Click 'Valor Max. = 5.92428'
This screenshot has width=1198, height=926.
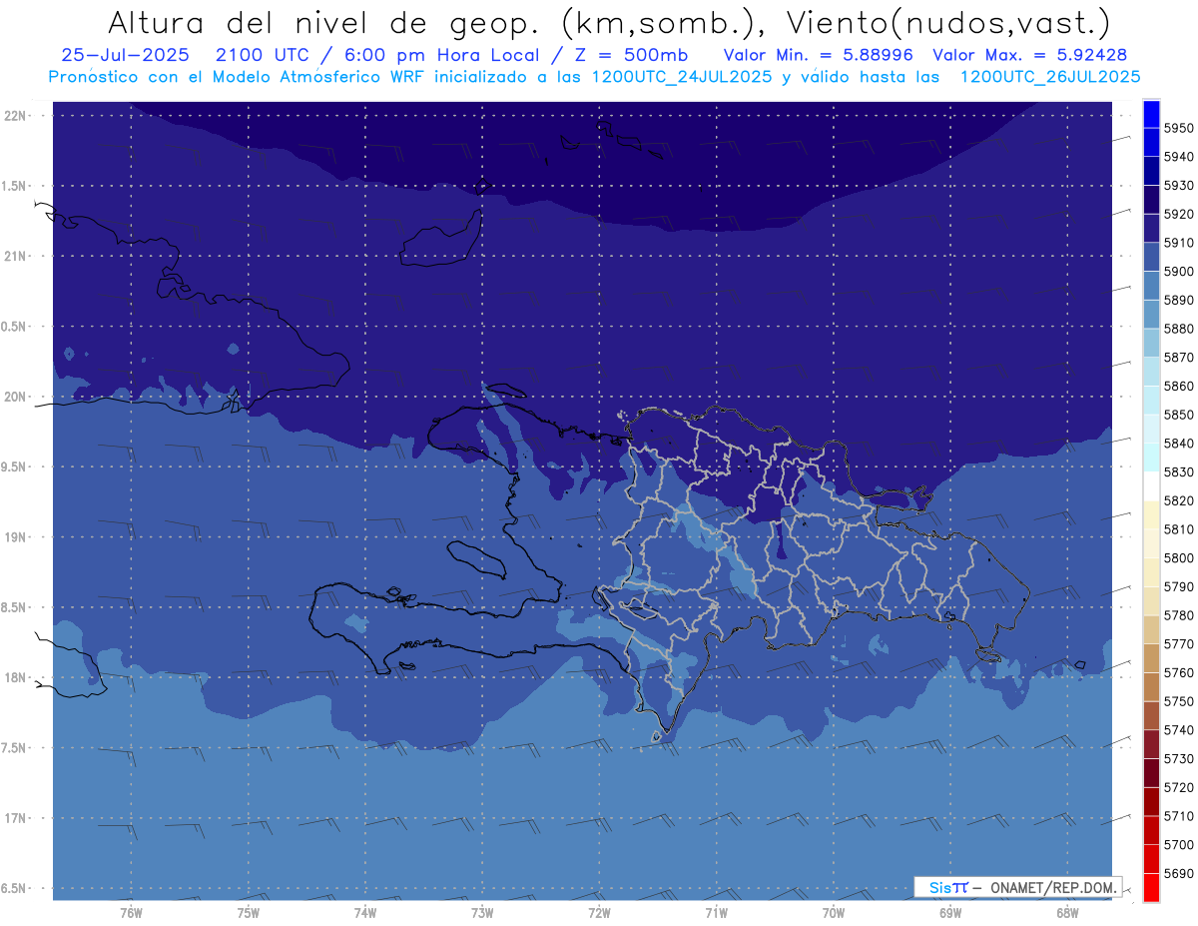pos(1029,55)
